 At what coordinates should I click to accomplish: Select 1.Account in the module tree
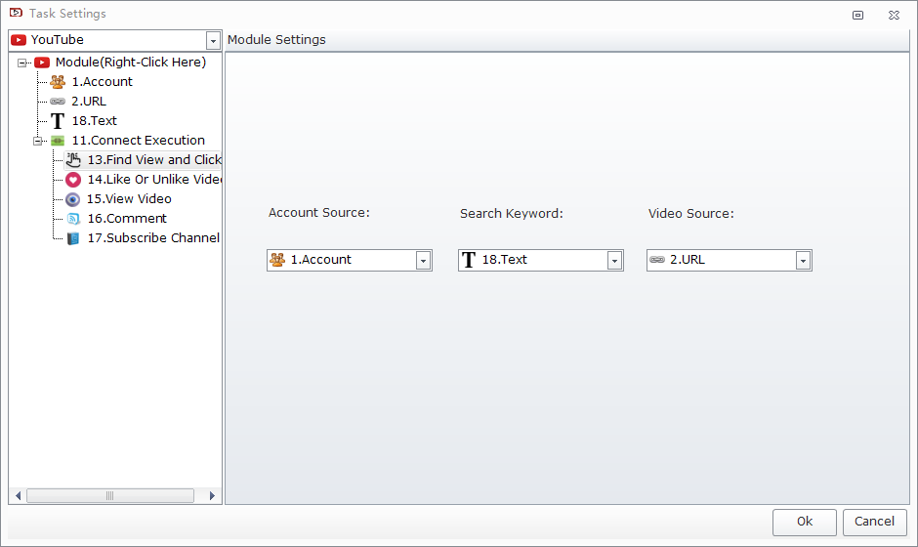click(x=102, y=81)
